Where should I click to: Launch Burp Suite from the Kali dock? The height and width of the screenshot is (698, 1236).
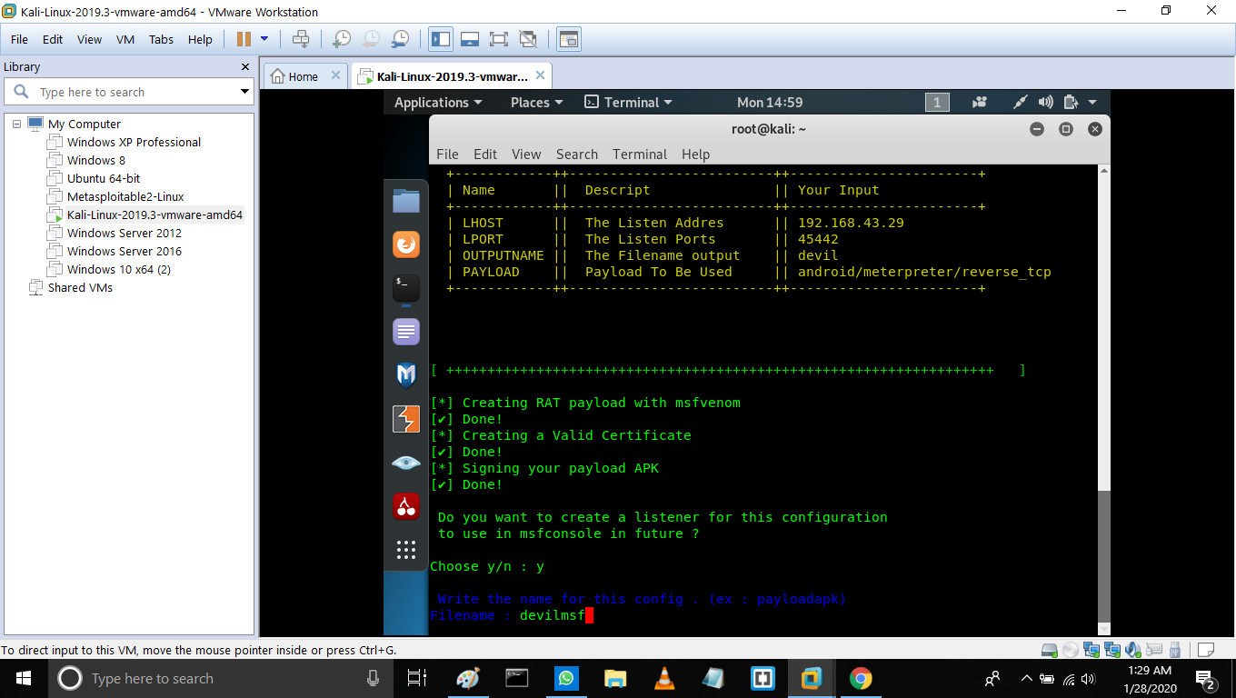[406, 419]
